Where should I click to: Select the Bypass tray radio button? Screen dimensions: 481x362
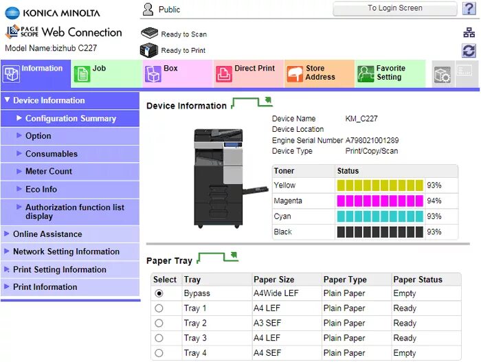coord(159,293)
